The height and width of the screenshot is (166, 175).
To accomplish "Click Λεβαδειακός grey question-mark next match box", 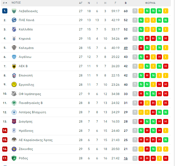I will tap(135, 11).
